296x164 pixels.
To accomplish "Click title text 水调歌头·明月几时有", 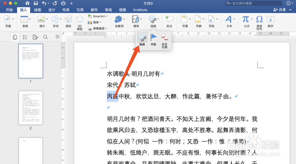I will click(x=133, y=74).
